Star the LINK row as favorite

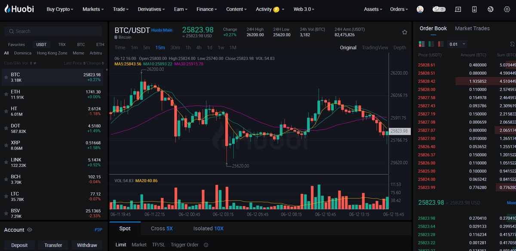click(6, 163)
